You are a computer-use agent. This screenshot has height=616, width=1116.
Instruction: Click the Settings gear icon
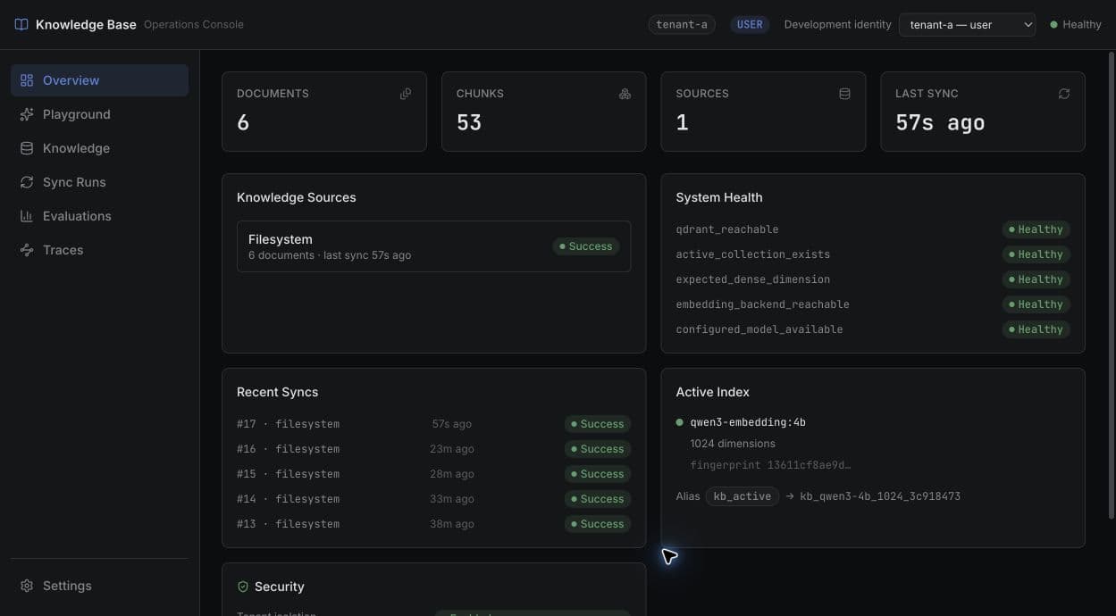tap(27, 586)
